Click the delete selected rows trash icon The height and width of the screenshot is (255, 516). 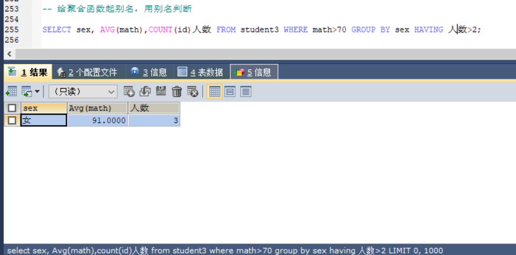(x=177, y=91)
